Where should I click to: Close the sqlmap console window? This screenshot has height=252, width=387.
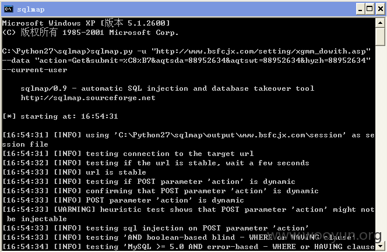381,9
